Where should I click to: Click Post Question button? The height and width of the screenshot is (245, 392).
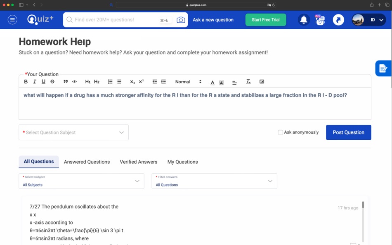(349, 132)
